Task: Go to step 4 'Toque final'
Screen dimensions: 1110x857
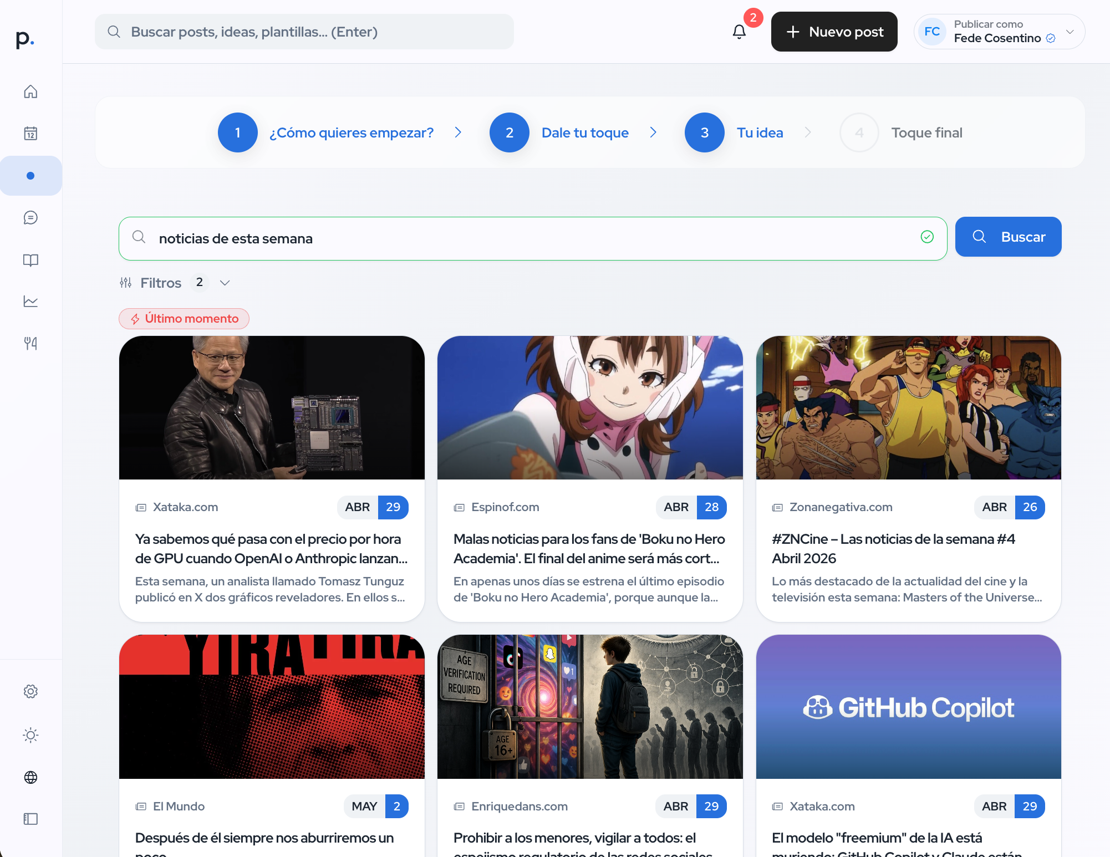Action: (x=901, y=132)
